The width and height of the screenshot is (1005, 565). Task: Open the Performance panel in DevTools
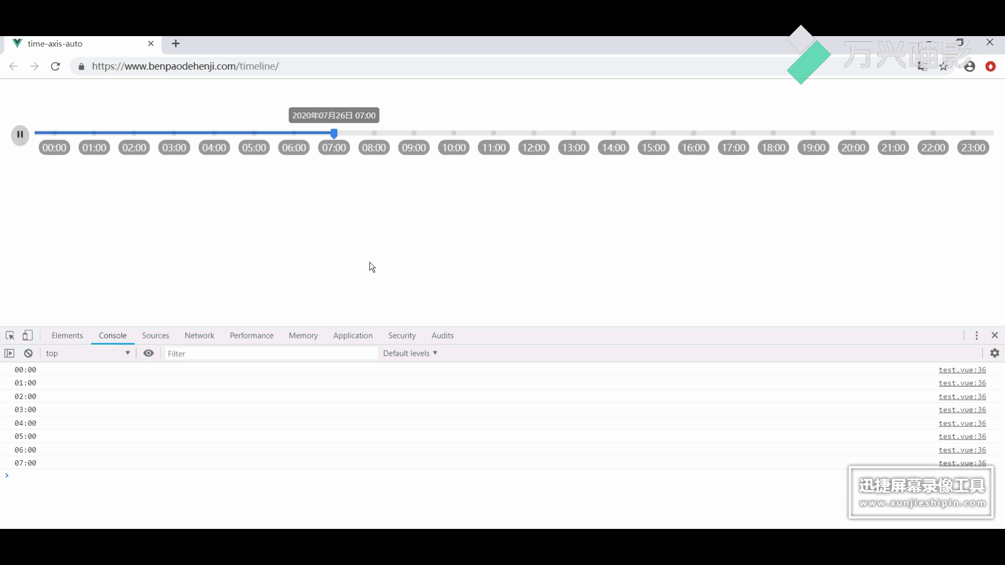pos(252,335)
